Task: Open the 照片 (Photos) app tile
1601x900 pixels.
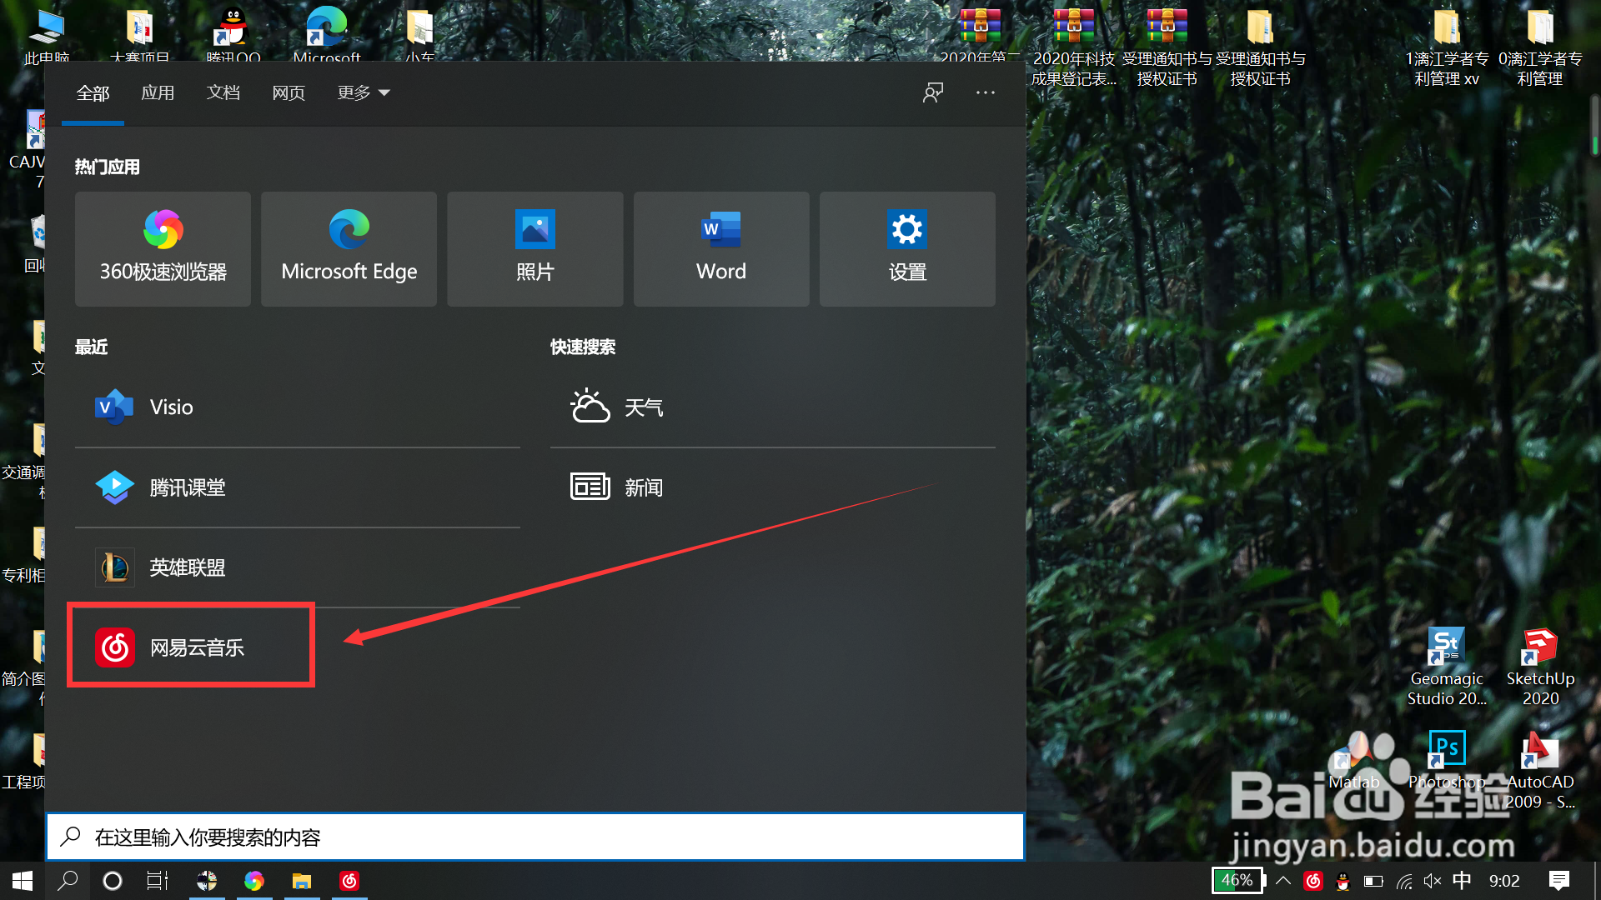Action: coord(535,248)
